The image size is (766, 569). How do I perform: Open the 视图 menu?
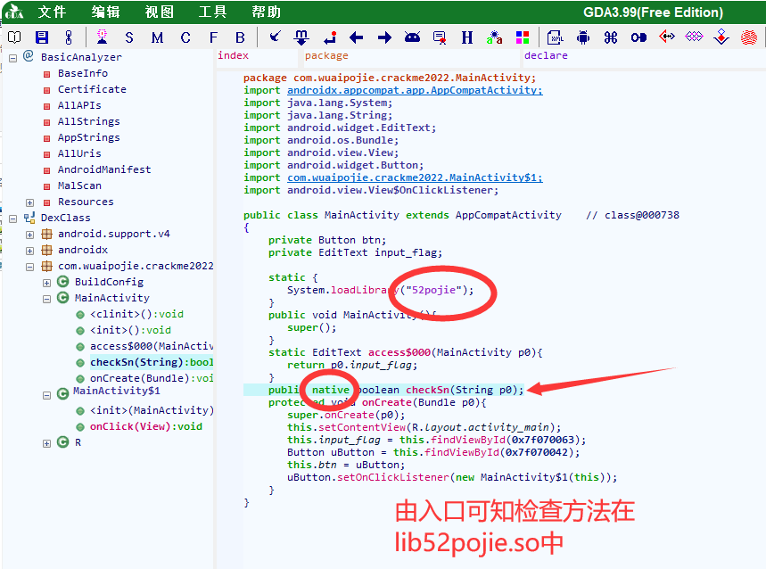[160, 12]
